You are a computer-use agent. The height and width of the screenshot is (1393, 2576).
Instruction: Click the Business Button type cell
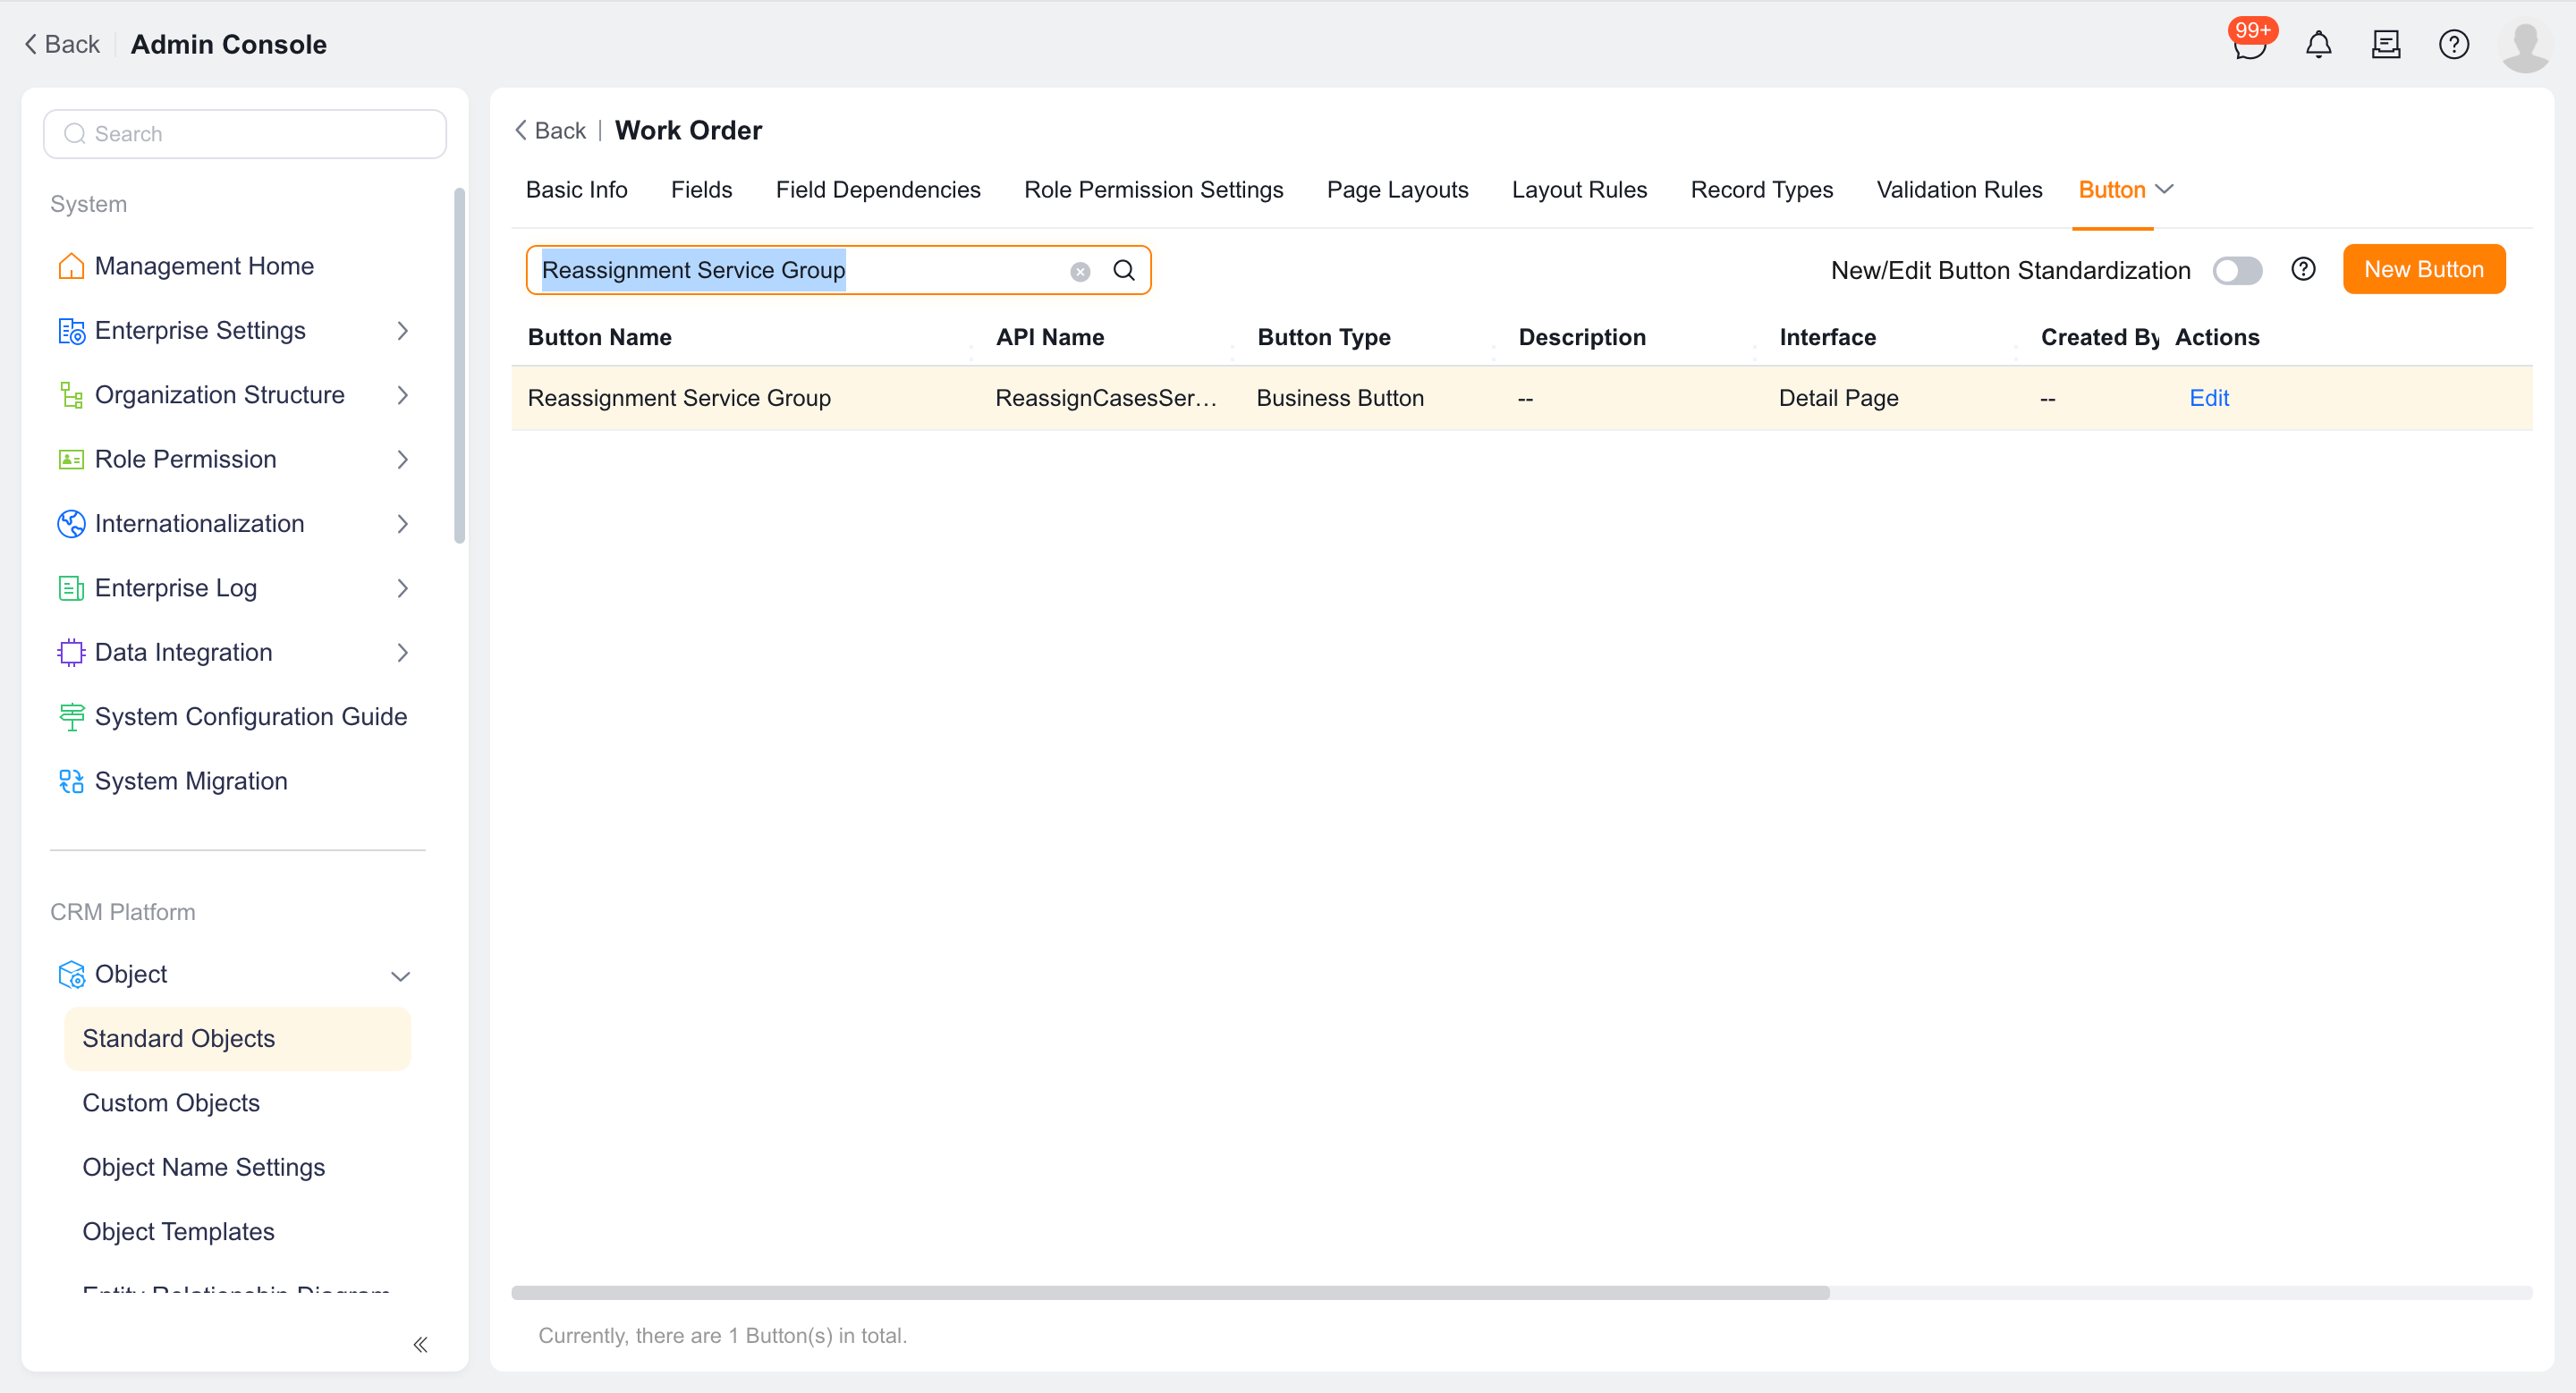[x=1340, y=398]
